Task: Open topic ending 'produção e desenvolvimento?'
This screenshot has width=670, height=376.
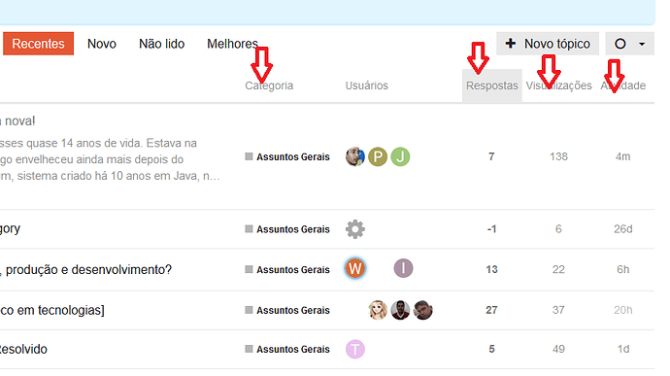Action: [x=85, y=270]
